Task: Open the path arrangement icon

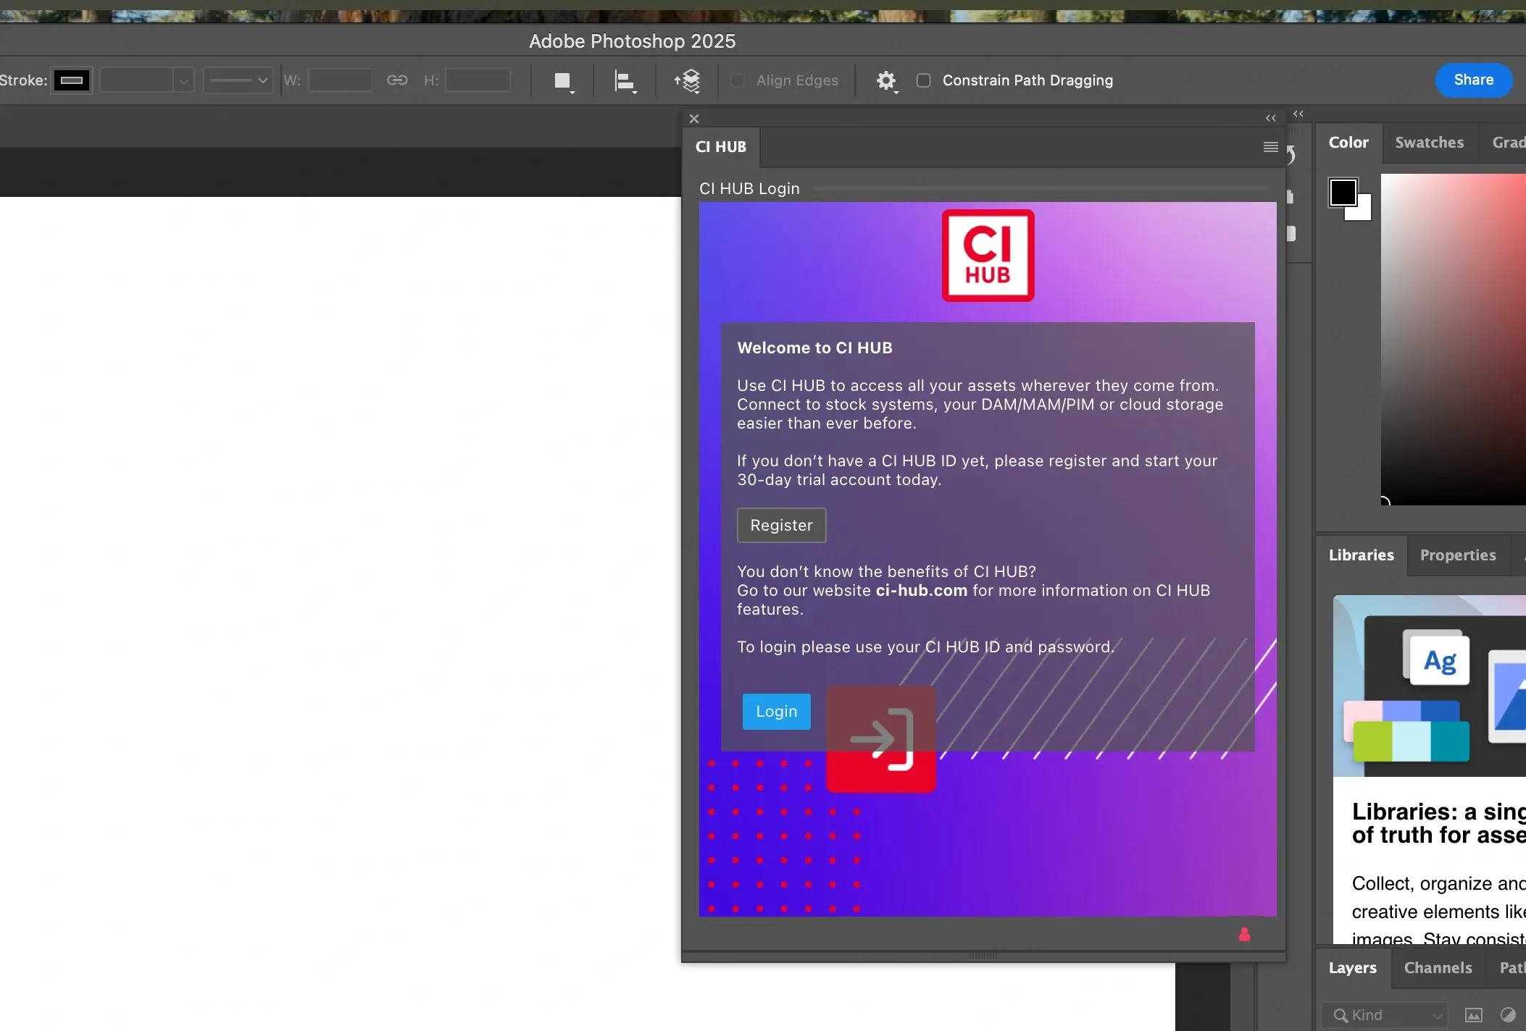Action: [687, 81]
